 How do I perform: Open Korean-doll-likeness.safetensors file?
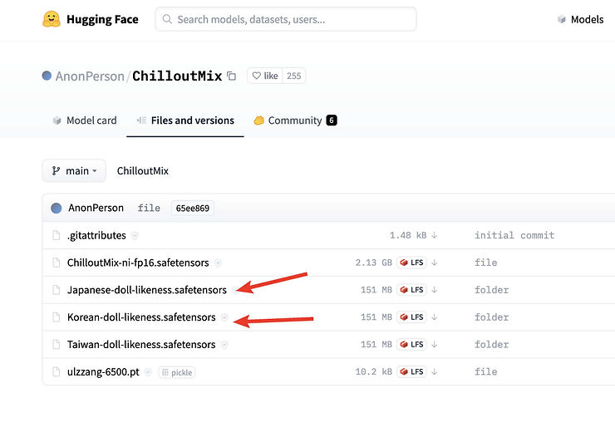[x=141, y=317]
